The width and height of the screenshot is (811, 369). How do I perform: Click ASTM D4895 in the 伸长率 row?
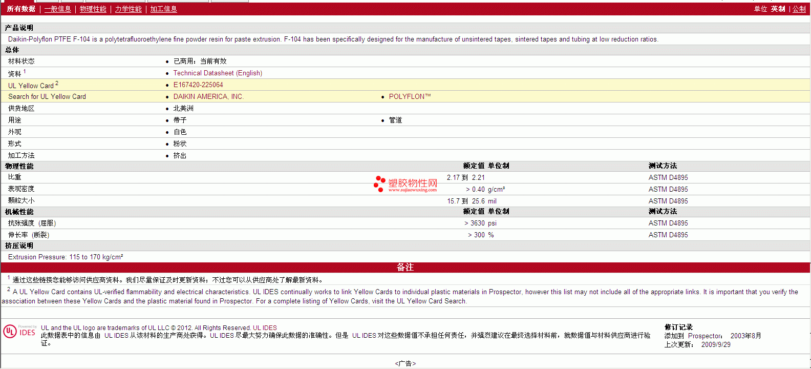[x=668, y=235]
